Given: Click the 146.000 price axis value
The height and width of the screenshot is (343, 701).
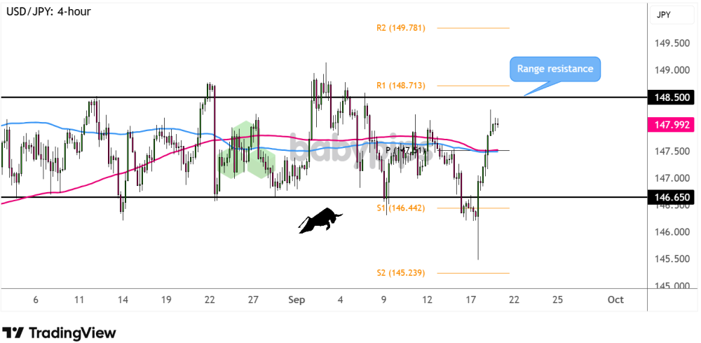Looking at the screenshot, I should pyautogui.click(x=672, y=233).
